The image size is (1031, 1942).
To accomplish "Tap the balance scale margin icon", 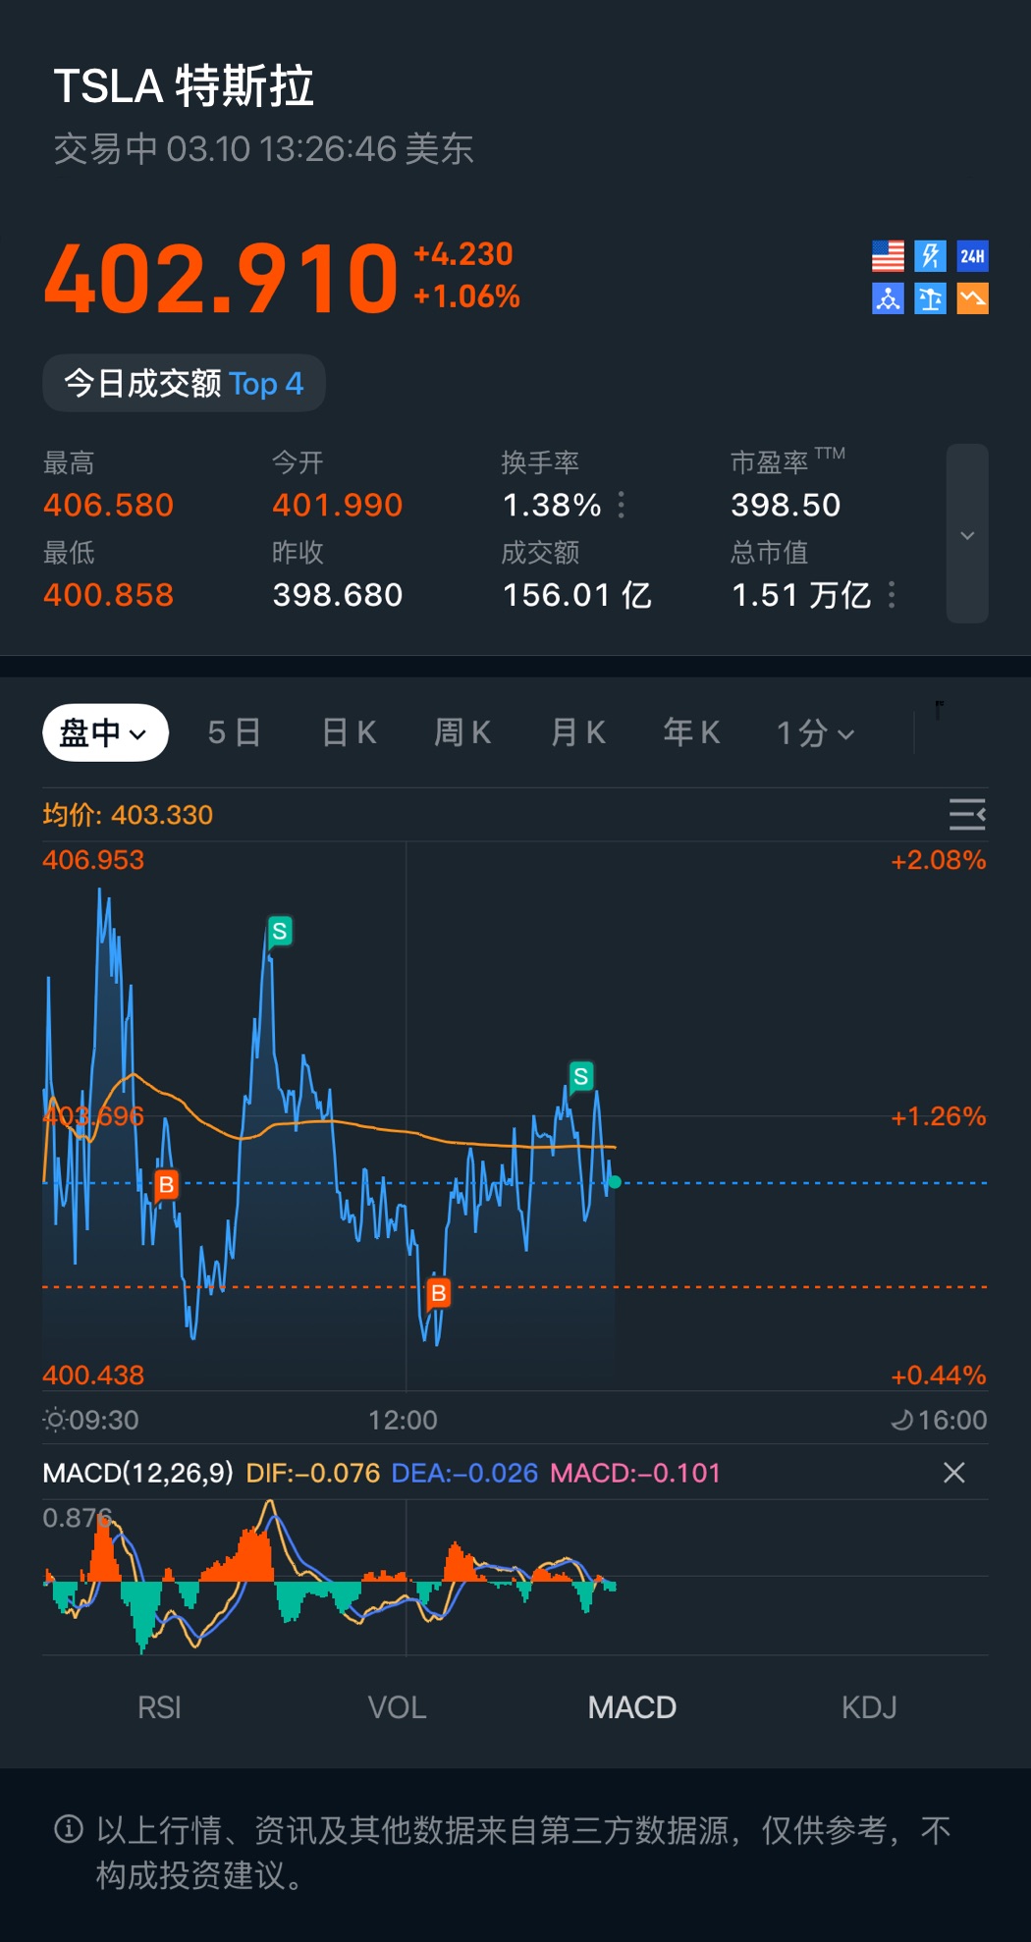I will coord(930,298).
